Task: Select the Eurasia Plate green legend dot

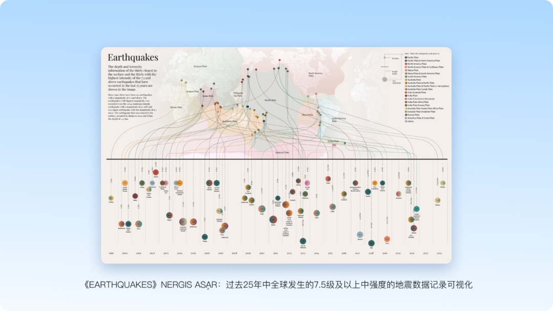Action: (x=406, y=115)
